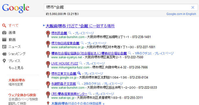199x105 pixels.
Task: Open 大阪府堺市付近のその他の検索結果 link
Action: click(x=78, y=104)
